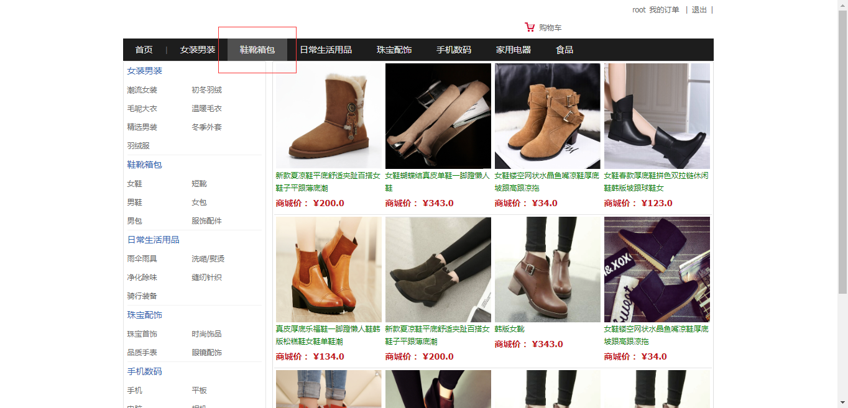Screen dimensions: 848x408
Task: Click the ¥134.0 price text
Action: point(329,356)
